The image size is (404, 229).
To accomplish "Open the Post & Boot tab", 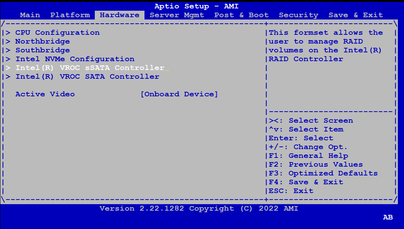I will (242, 15).
